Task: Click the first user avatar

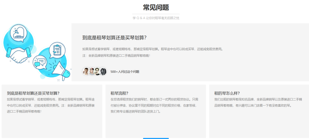Action: coord(86,71)
